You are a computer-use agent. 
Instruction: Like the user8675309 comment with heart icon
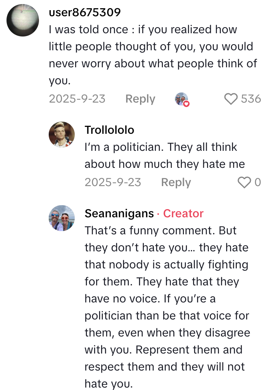click(x=231, y=99)
